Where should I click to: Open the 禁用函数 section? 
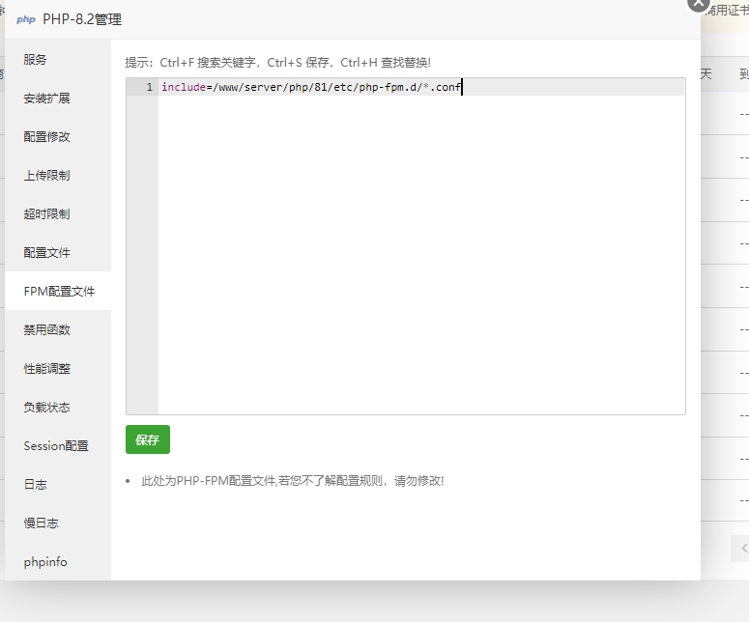click(58, 330)
